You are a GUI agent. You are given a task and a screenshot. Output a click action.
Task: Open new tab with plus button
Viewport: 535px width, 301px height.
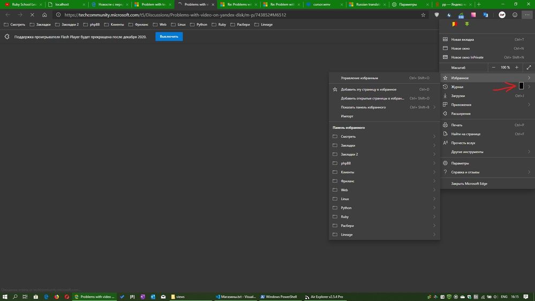(x=479, y=4)
